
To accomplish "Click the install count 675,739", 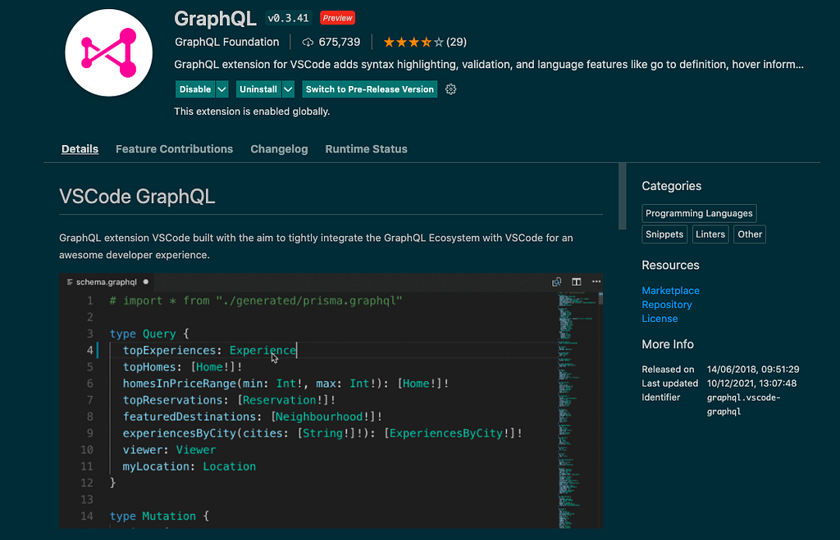I will coord(339,43).
